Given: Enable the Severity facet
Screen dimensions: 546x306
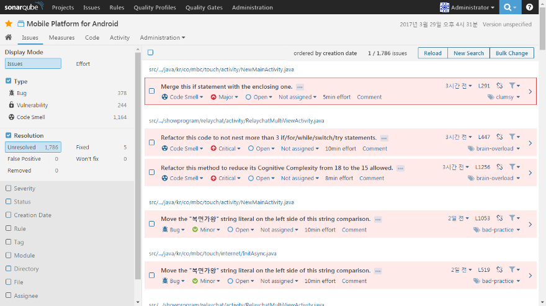Looking at the screenshot, I should coord(8,188).
